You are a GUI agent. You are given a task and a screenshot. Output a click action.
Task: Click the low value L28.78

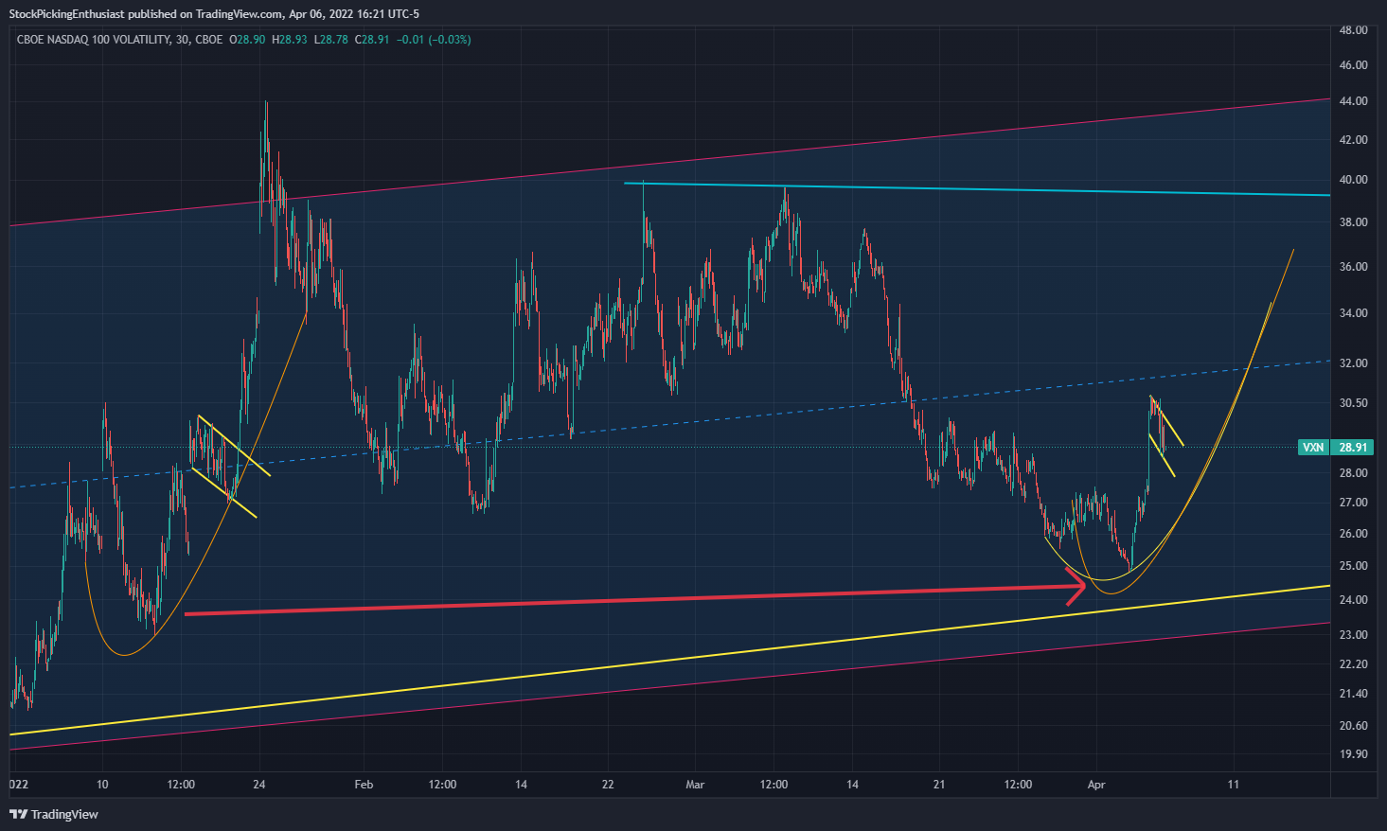[330, 40]
